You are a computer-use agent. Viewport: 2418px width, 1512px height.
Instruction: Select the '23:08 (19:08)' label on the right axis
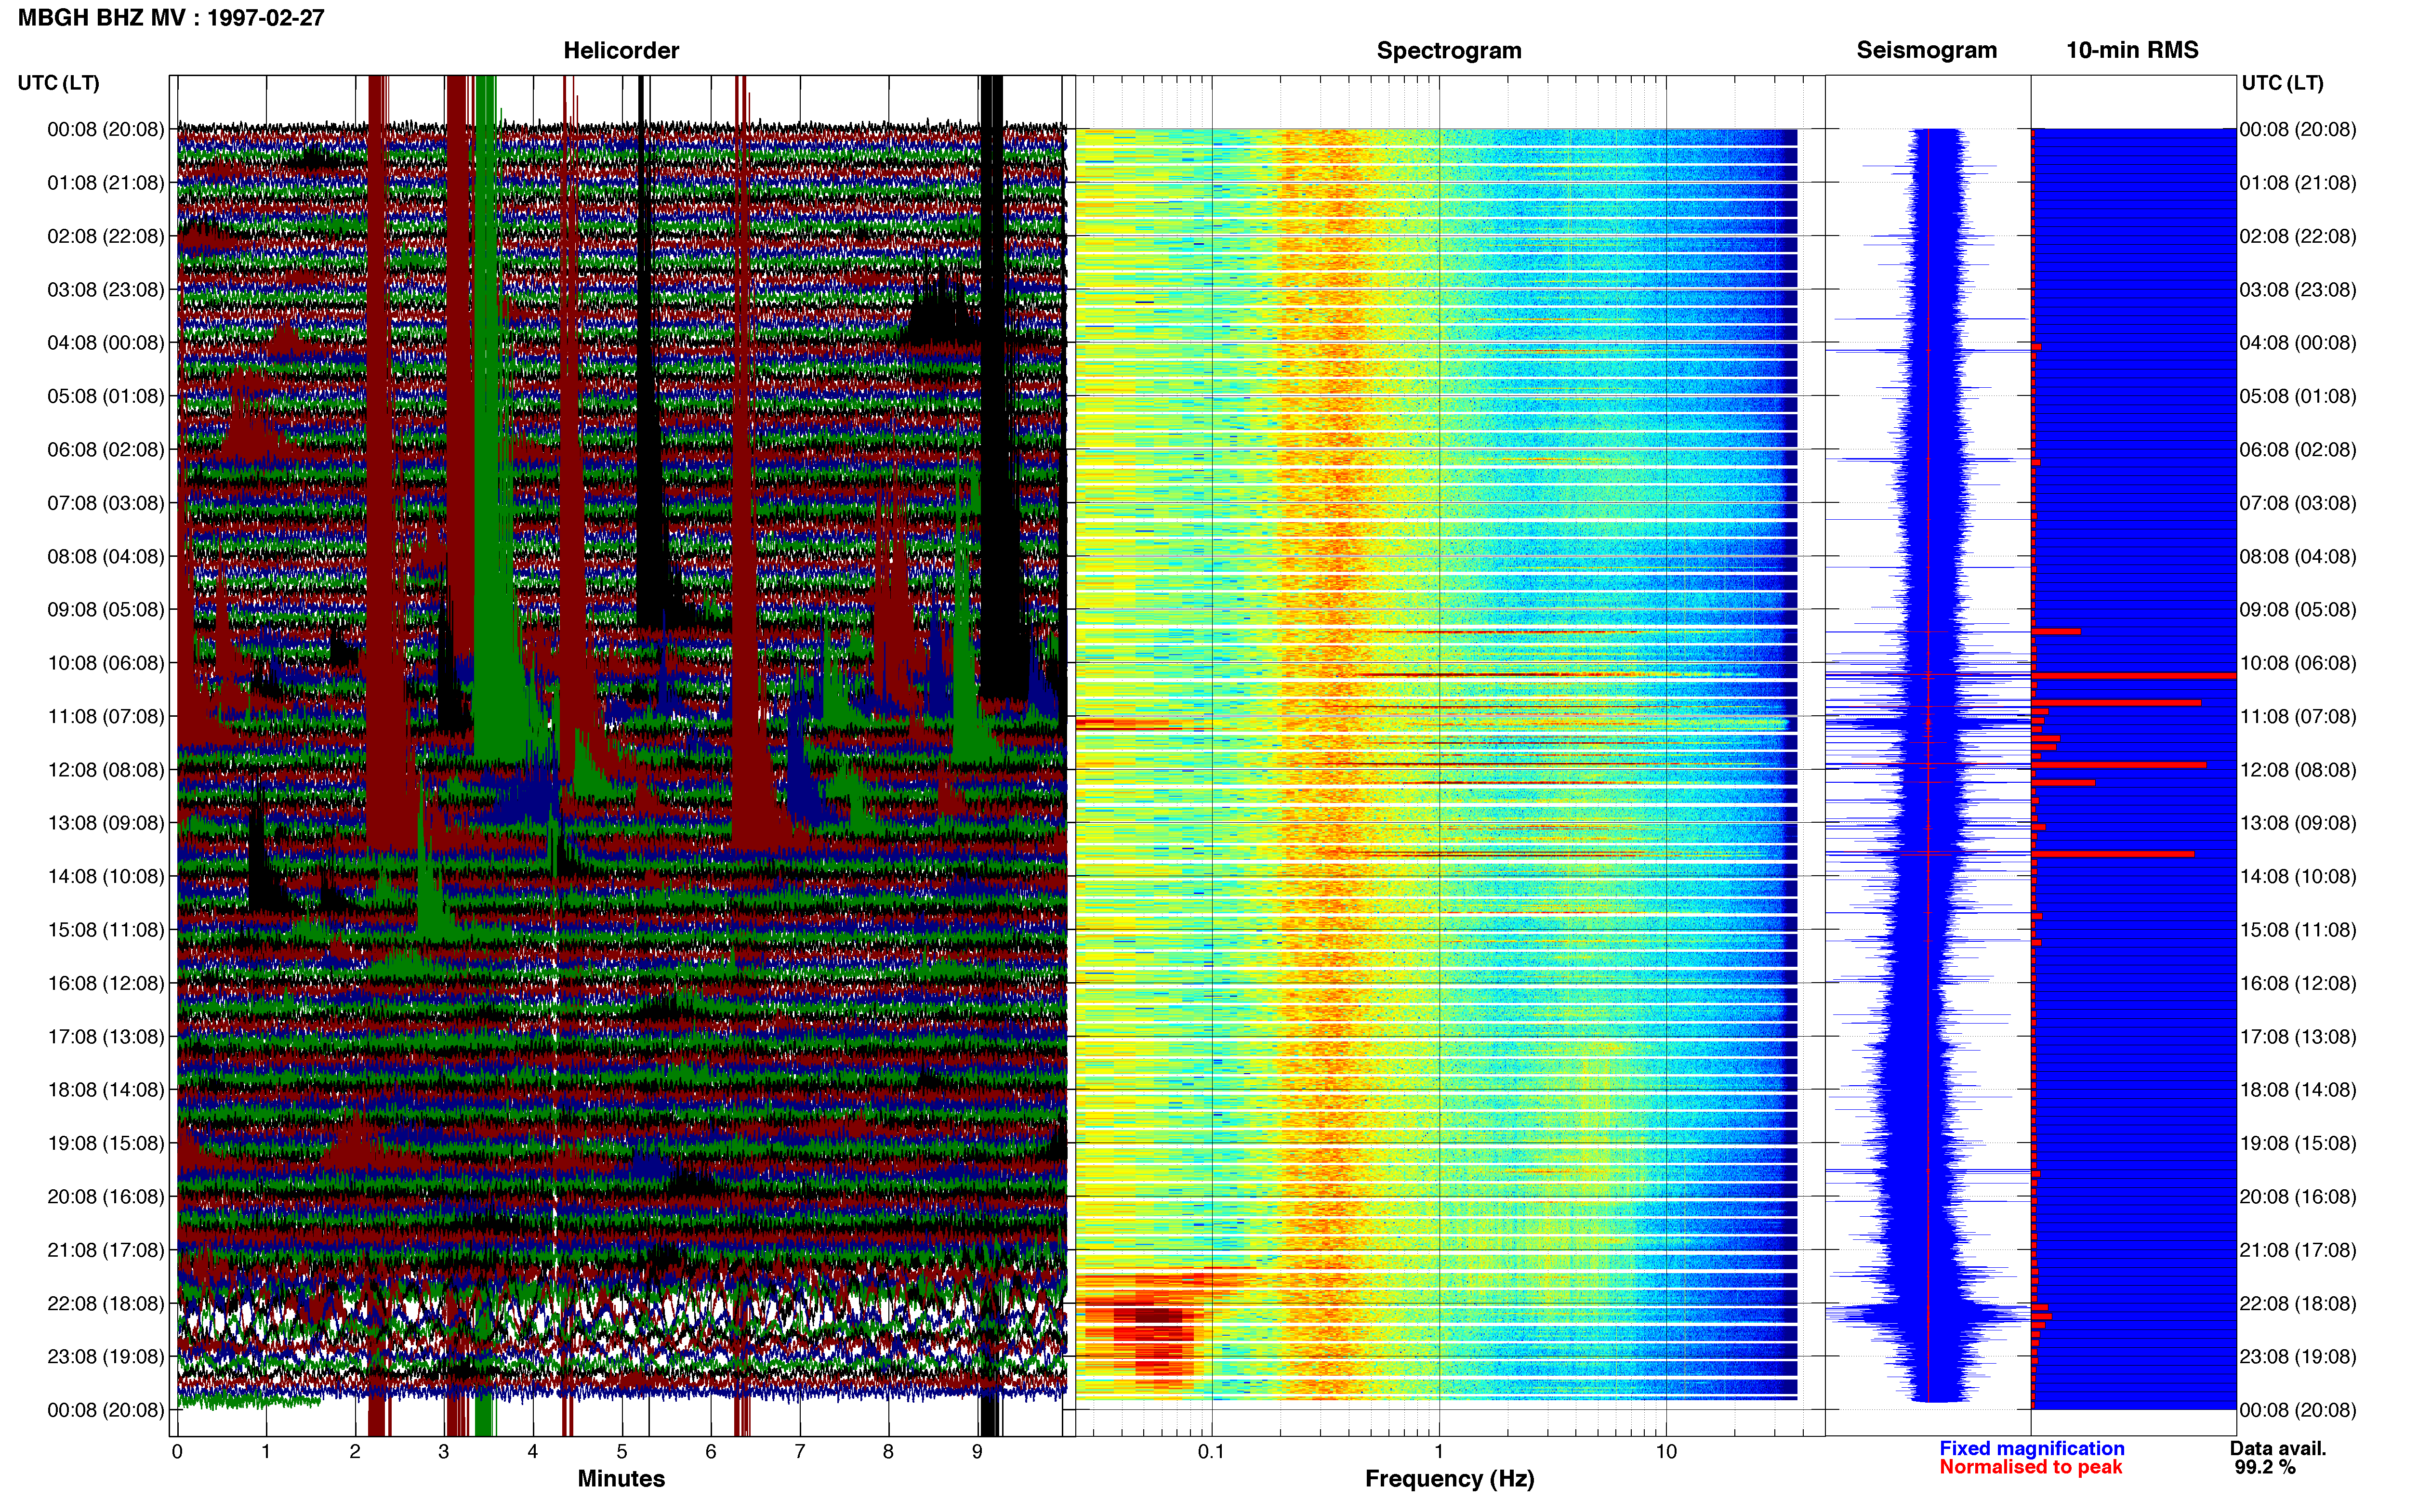click(x=2297, y=1357)
